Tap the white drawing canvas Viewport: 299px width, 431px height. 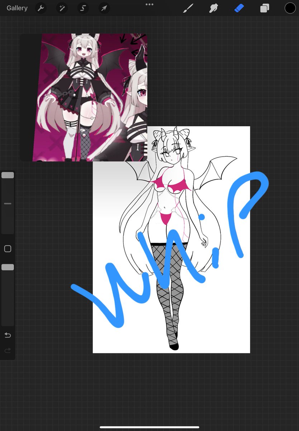(171, 240)
